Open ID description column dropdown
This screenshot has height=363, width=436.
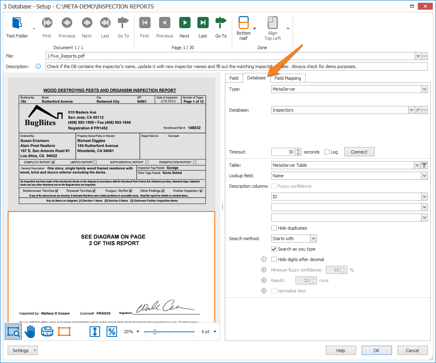(424, 197)
